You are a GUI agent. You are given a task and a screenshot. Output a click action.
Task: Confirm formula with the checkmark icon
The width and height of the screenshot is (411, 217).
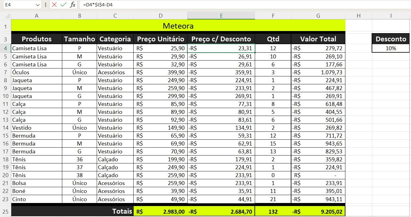(63, 5)
